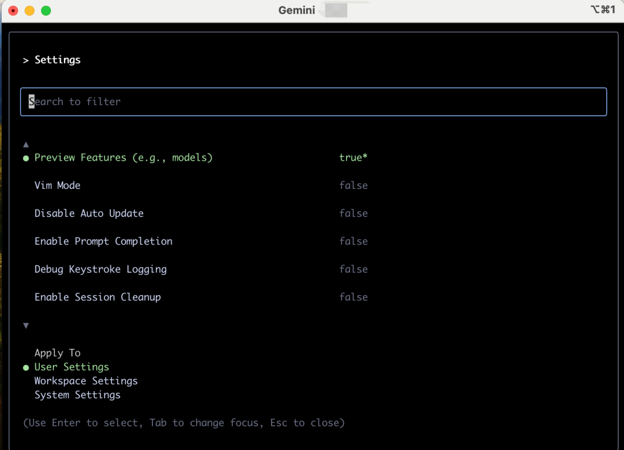Focus the Search to filter field
Screen dimensions: 624x450
tap(313, 102)
